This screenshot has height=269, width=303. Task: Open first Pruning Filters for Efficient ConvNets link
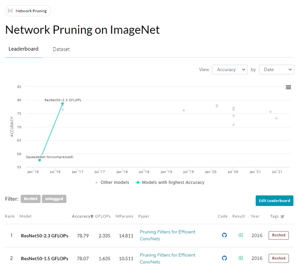click(167, 235)
